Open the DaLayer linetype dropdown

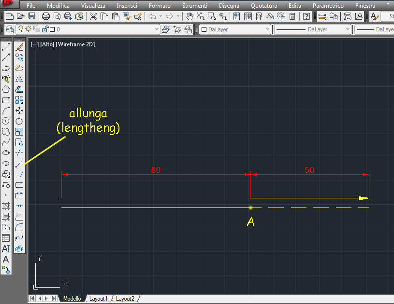348,29
